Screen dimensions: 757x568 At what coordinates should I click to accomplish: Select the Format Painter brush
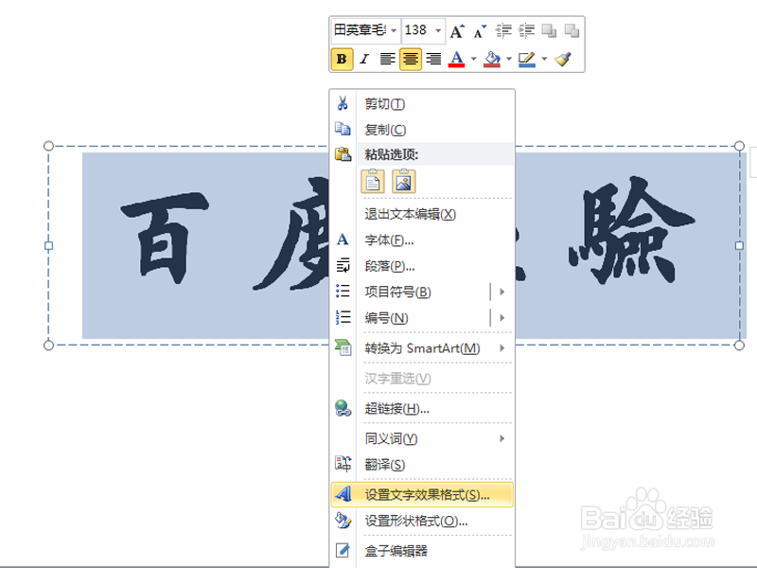tap(562, 59)
